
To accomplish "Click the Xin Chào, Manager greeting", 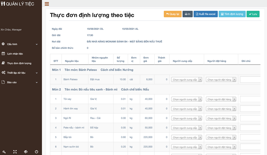I will [11, 30].
